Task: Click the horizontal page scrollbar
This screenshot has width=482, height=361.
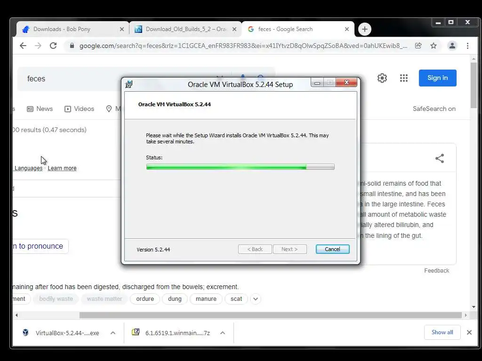Action: tap(271, 315)
